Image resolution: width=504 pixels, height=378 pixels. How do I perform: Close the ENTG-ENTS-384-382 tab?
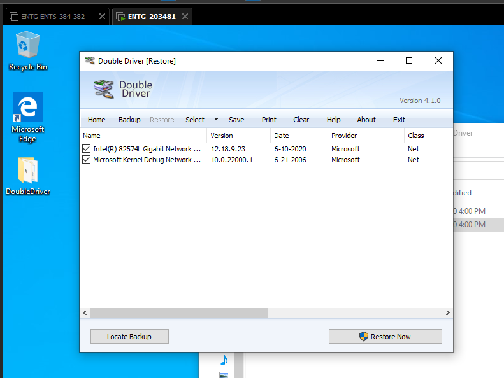coord(102,17)
